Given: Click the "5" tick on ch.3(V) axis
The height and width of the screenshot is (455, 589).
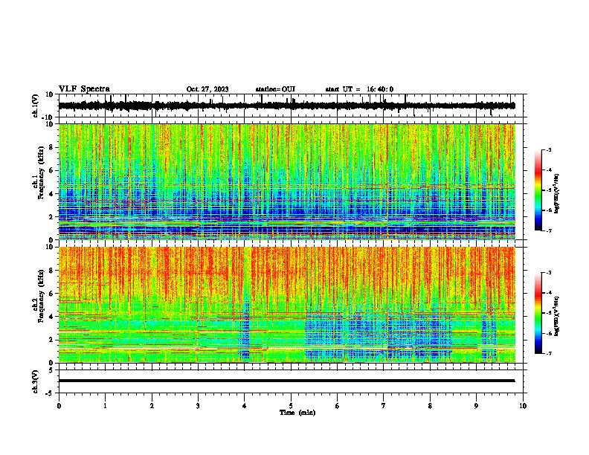Looking at the screenshot, I should pyautogui.click(x=52, y=370).
